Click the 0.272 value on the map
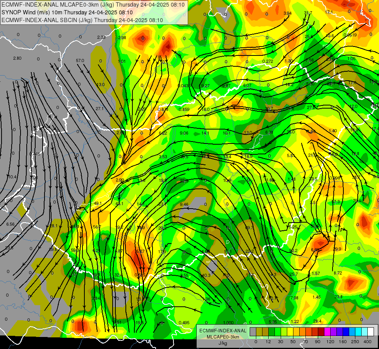379x349 pixels. pos(268,61)
